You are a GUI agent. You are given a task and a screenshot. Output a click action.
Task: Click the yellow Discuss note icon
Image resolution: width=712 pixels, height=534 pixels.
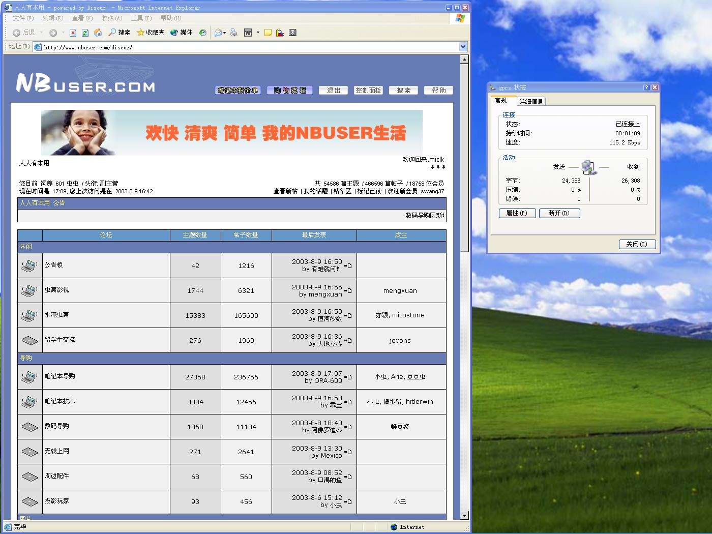[268, 33]
